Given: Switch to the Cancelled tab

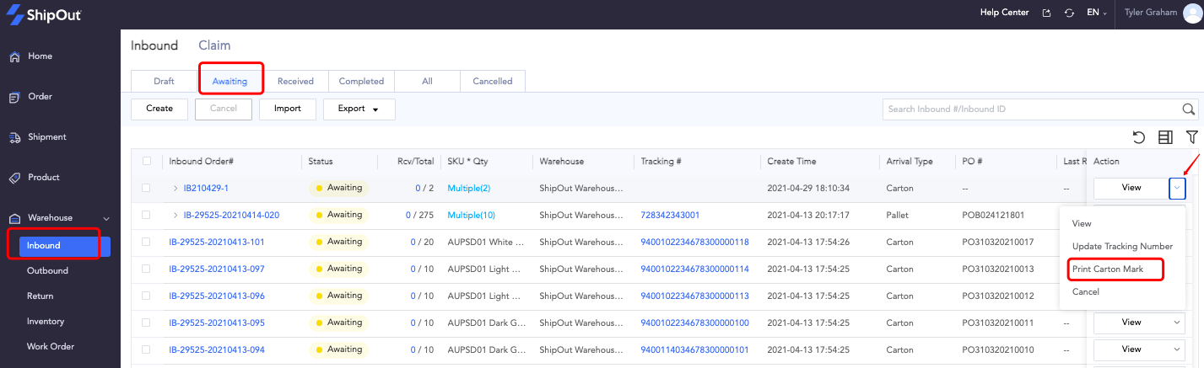Looking at the screenshot, I should click(493, 82).
